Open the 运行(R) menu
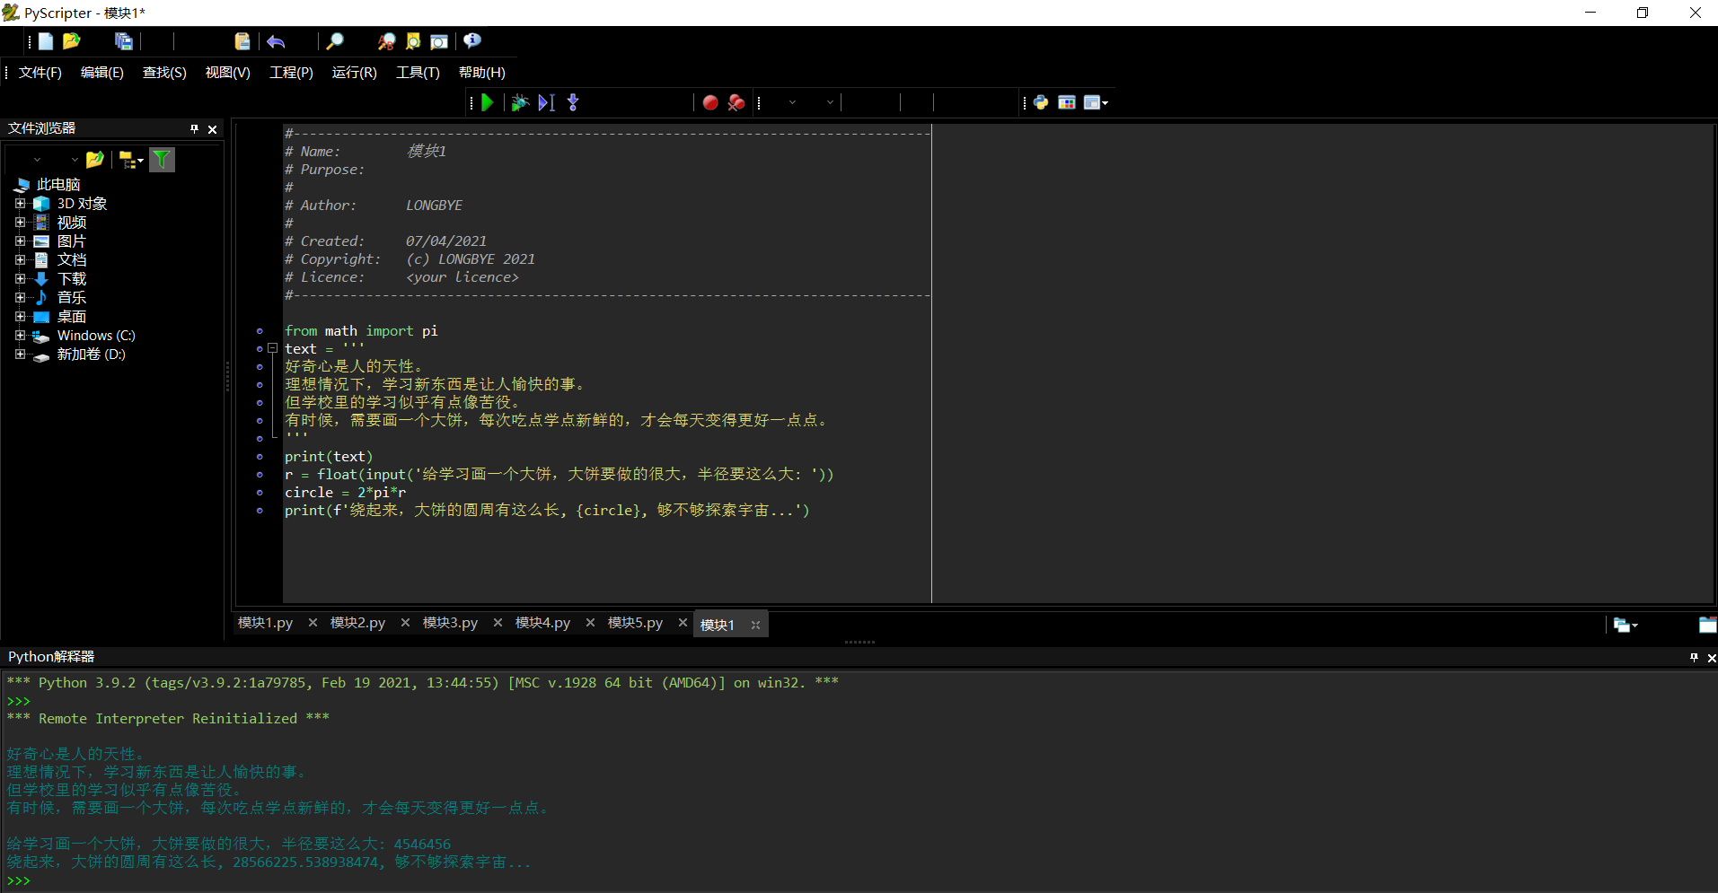Screen dimensions: 1718x893 (x=355, y=73)
